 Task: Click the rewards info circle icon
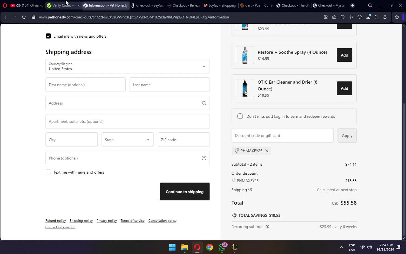240,116
